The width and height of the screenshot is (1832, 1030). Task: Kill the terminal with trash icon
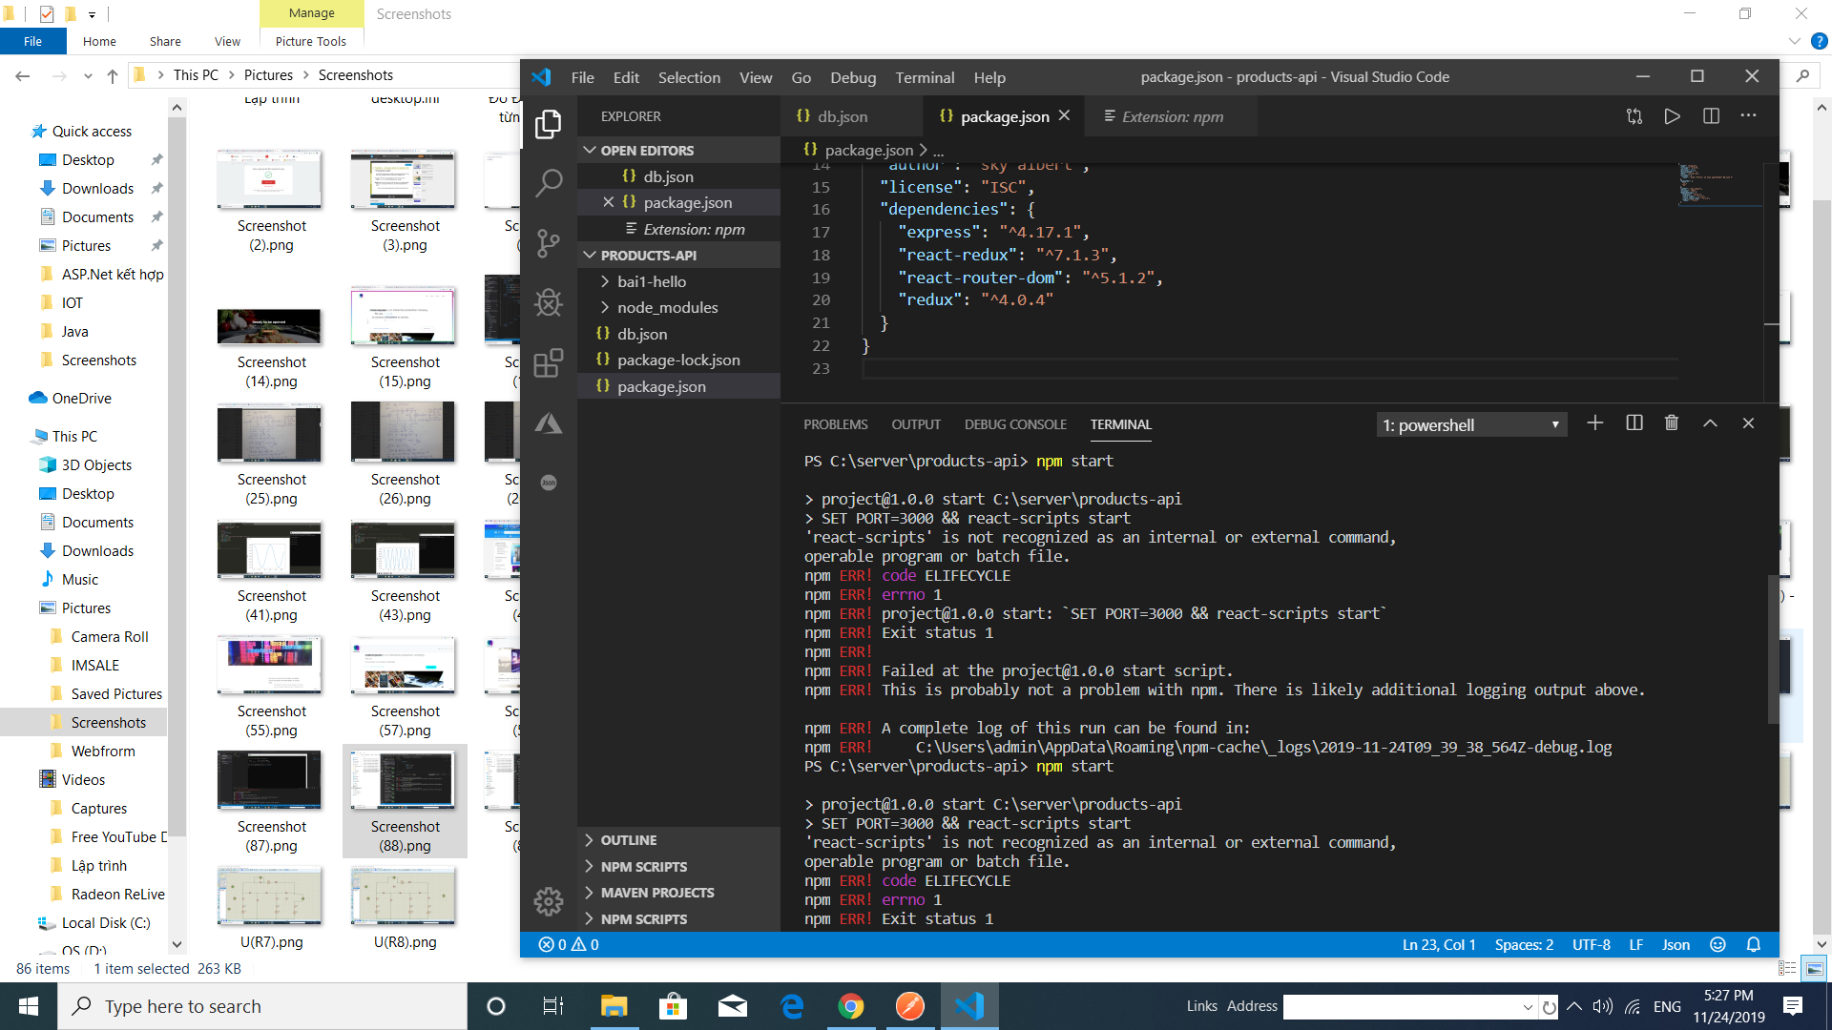1672,423
